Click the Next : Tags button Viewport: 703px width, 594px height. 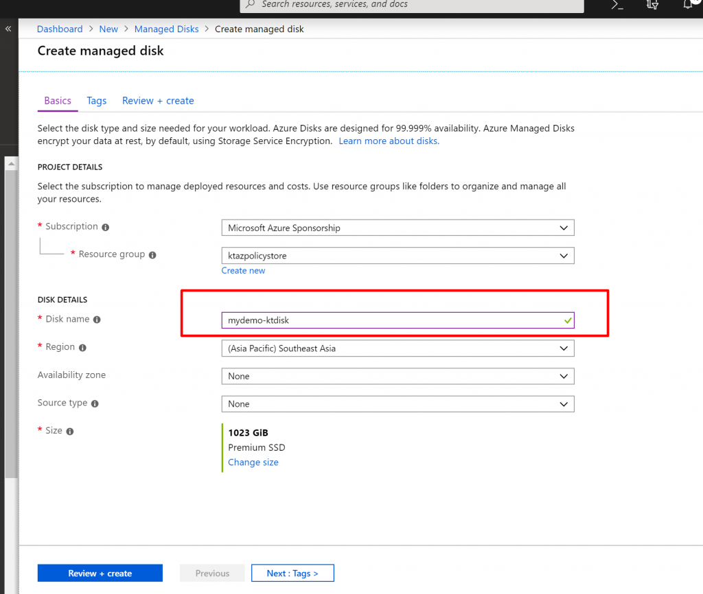click(292, 573)
